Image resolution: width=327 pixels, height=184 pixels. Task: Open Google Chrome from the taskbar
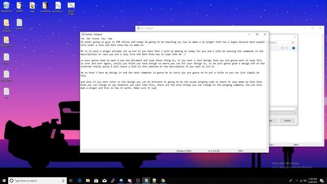coord(163,180)
